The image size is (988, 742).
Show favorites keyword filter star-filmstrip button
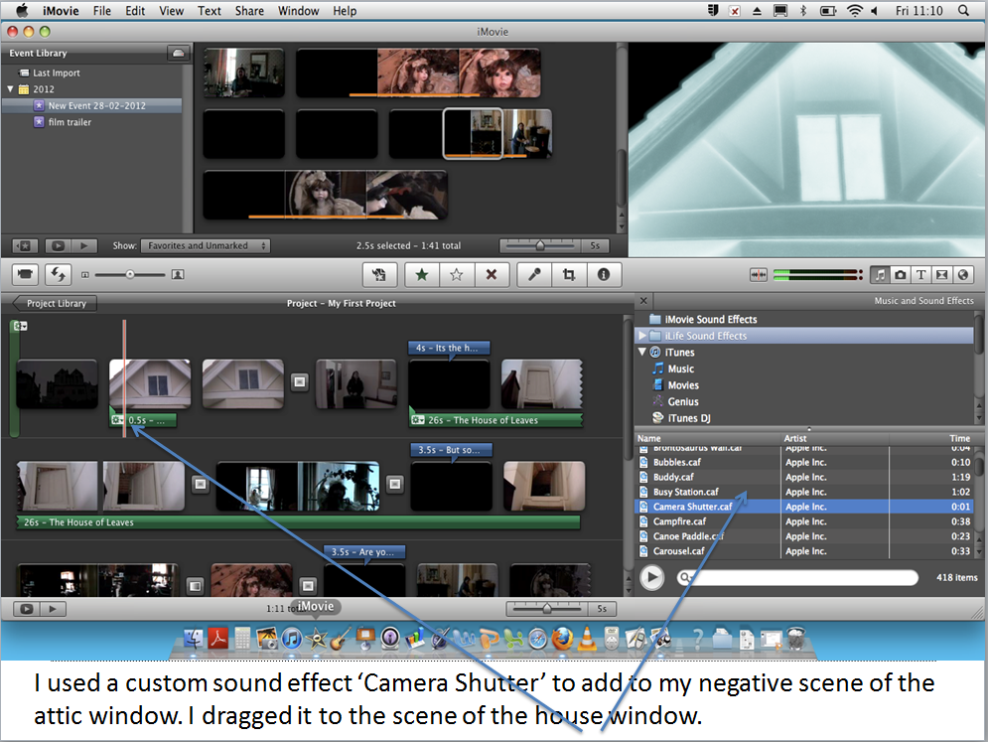(x=25, y=246)
